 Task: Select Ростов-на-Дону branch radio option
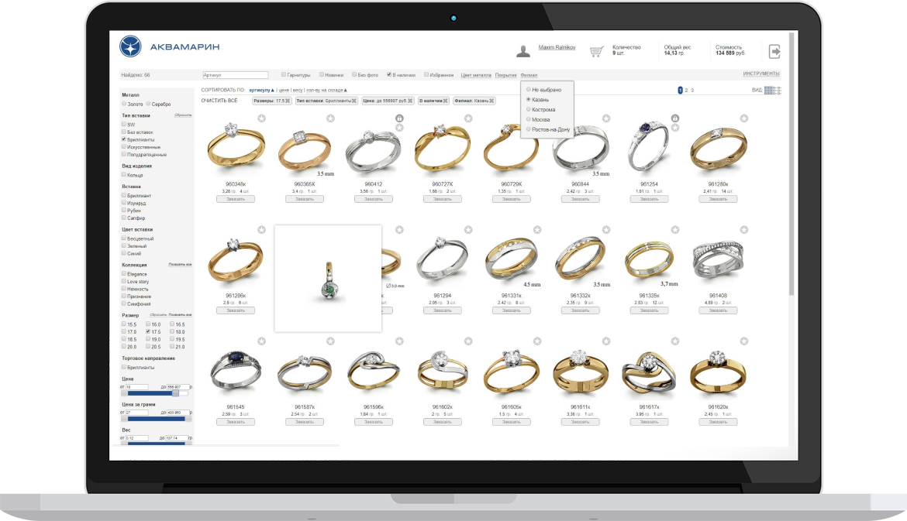coord(529,129)
